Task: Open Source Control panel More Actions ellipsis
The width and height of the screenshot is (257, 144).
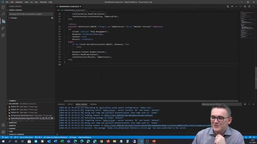Action: click(x=52, y=6)
